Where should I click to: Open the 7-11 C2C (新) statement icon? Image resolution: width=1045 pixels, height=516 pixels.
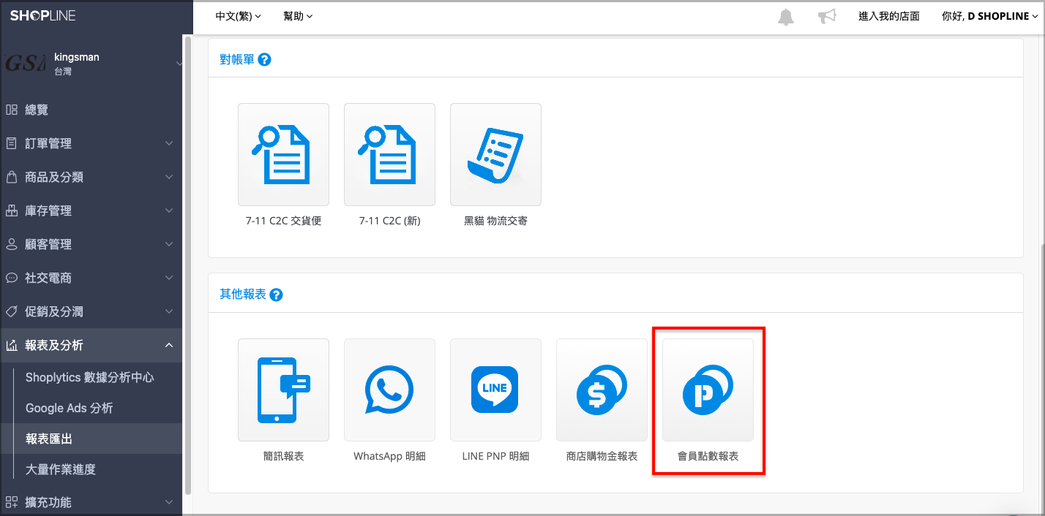click(x=389, y=154)
